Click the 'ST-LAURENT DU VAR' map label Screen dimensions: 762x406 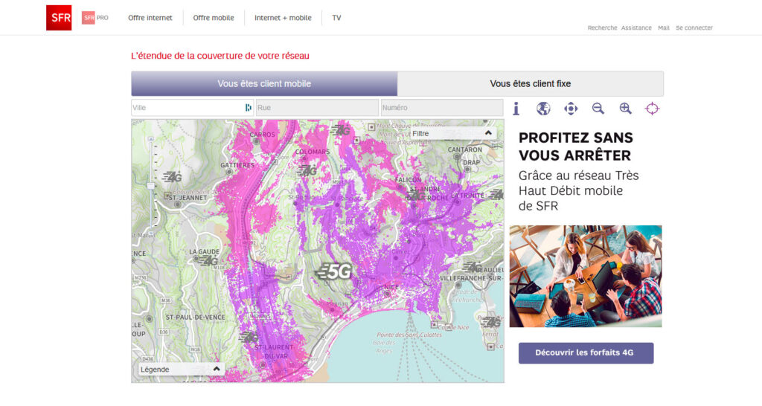pyautogui.click(x=274, y=352)
